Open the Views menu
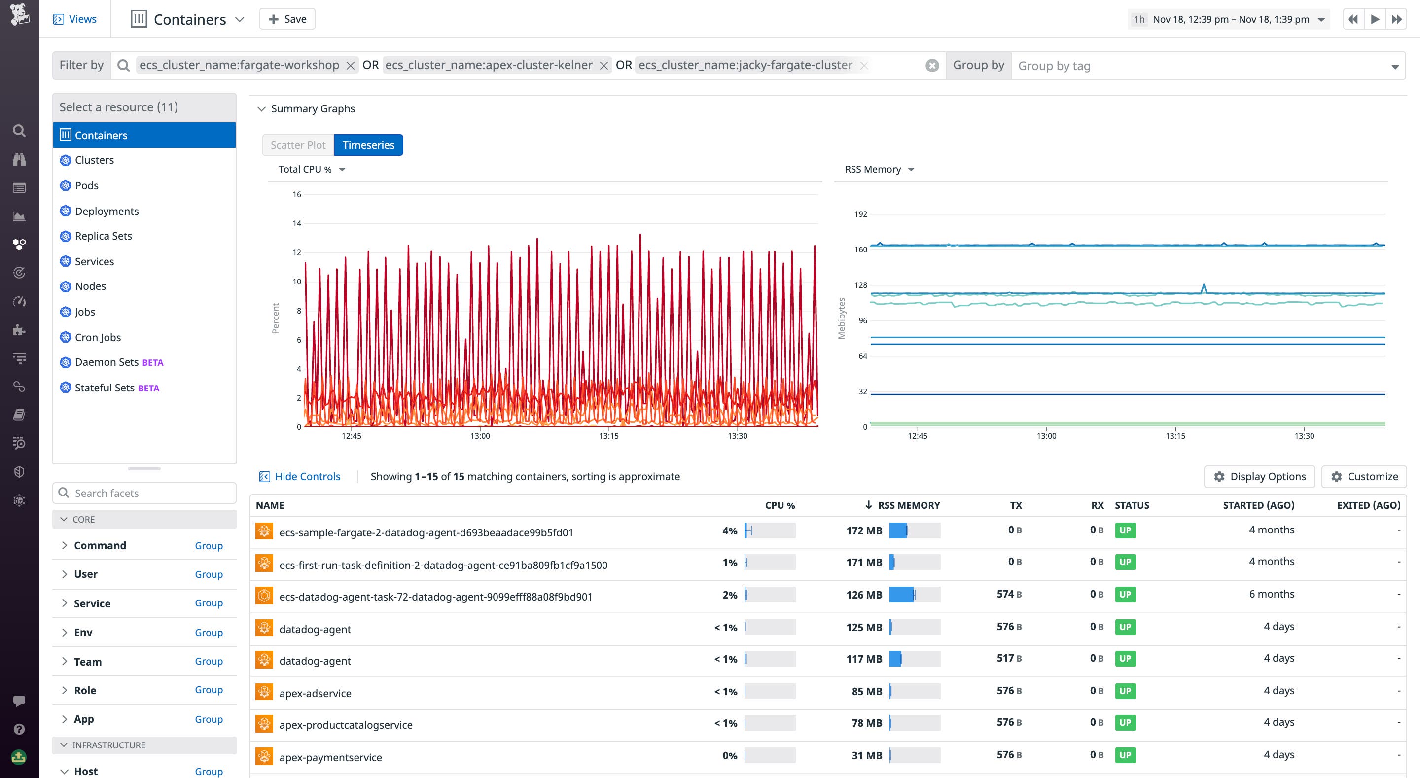The height and width of the screenshot is (778, 1420). [75, 18]
